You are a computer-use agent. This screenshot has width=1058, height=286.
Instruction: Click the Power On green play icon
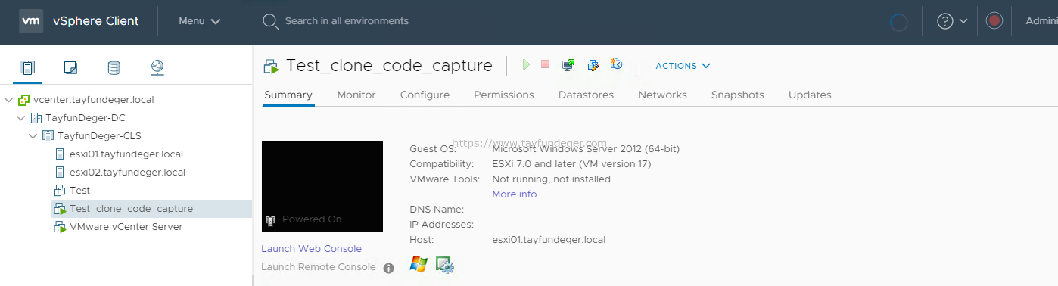526,64
